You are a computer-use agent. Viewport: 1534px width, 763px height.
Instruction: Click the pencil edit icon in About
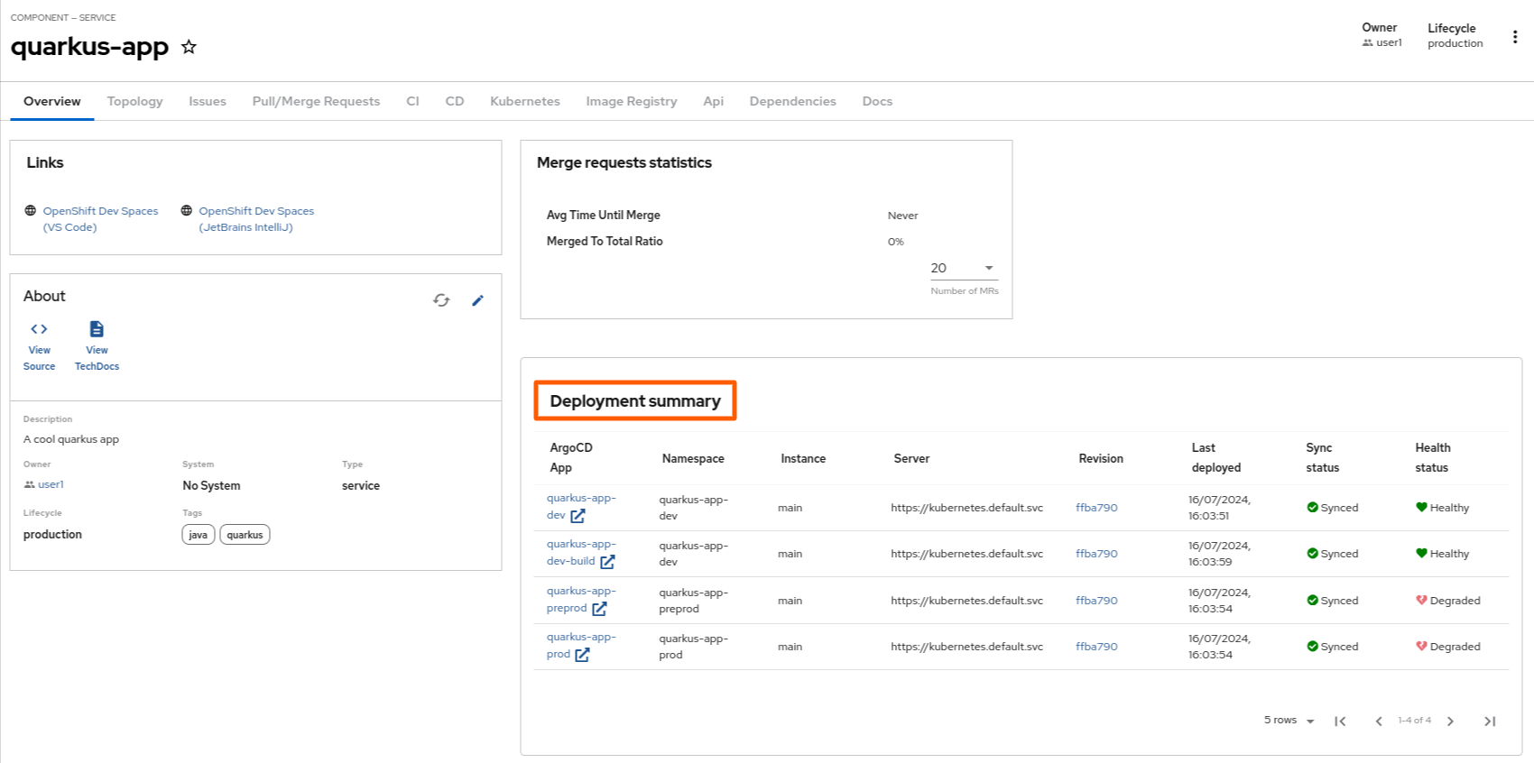[477, 300]
